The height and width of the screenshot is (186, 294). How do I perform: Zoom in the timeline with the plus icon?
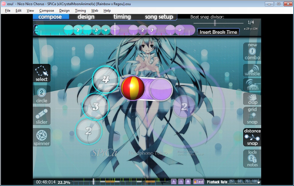tap(36, 27)
